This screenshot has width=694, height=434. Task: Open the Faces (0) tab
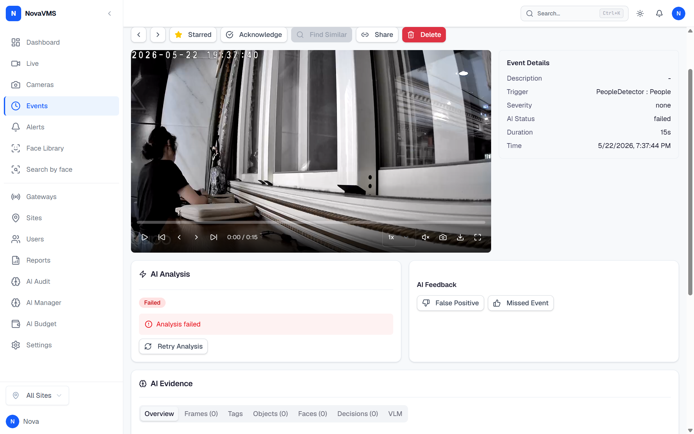312,414
